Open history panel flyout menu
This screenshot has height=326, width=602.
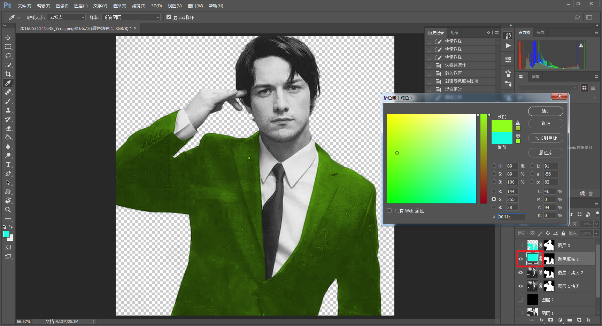(x=497, y=33)
